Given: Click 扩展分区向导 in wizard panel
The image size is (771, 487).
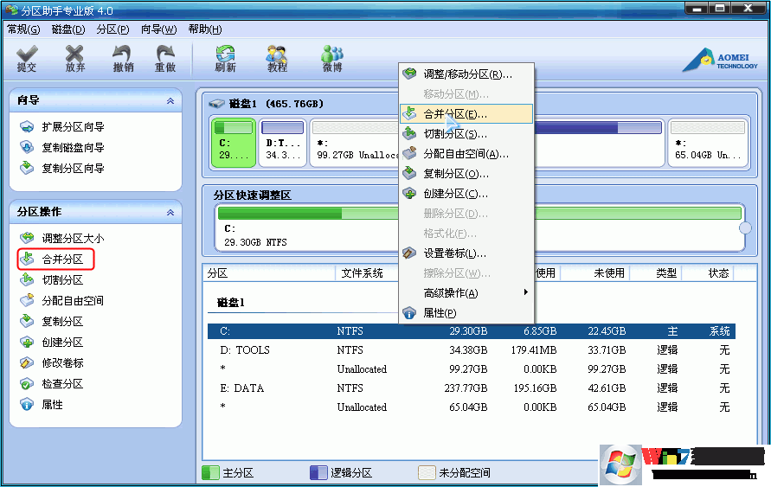Looking at the screenshot, I should pos(73,127).
